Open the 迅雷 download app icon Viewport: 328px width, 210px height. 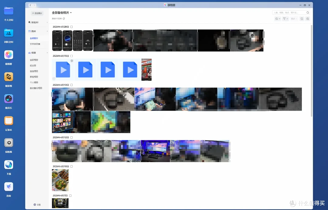(x=9, y=187)
